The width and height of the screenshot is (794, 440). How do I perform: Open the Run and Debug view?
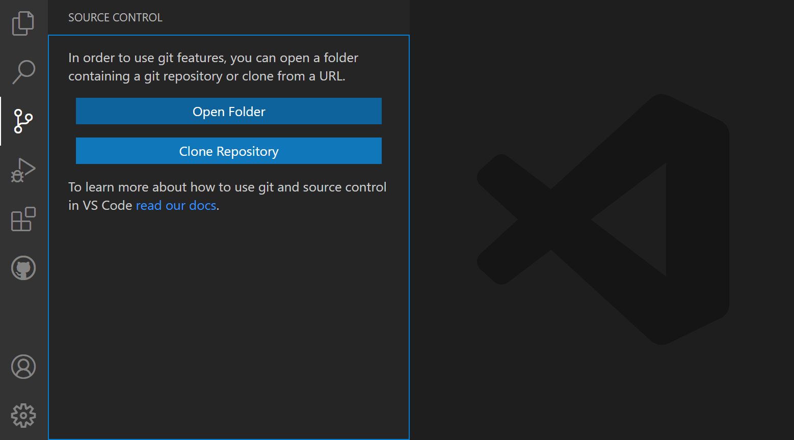pyautogui.click(x=23, y=170)
